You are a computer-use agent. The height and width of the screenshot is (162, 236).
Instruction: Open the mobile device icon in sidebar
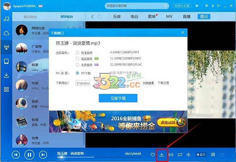pos(6,61)
